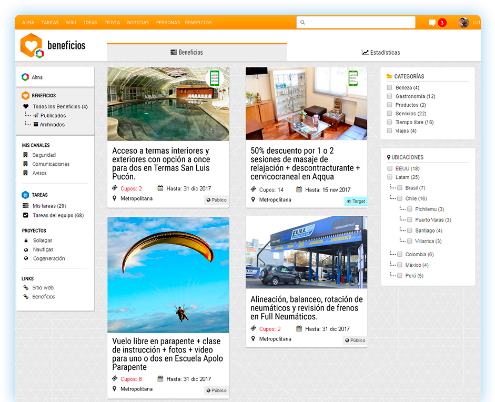Image resolution: width=495 pixels, height=402 pixels.
Task: Open the Tareas top menu item
Action: (50, 23)
